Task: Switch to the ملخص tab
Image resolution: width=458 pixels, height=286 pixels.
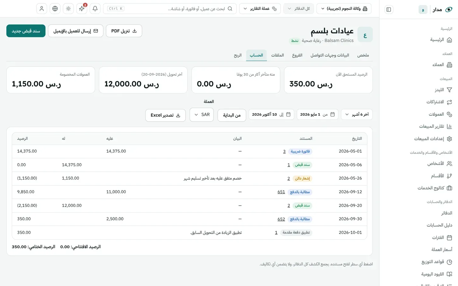Action: coord(363,55)
